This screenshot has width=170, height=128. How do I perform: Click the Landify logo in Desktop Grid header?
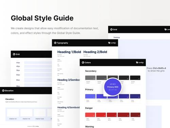click(x=167, y=30)
